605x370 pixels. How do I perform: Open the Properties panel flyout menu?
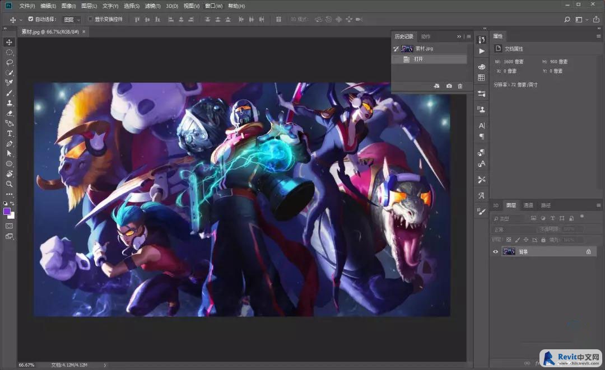pyautogui.click(x=598, y=36)
